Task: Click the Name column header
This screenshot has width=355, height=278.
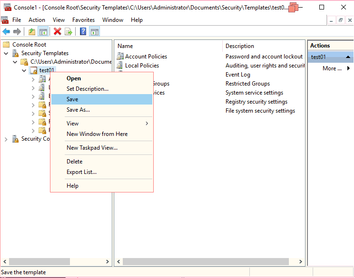Action: coord(125,46)
